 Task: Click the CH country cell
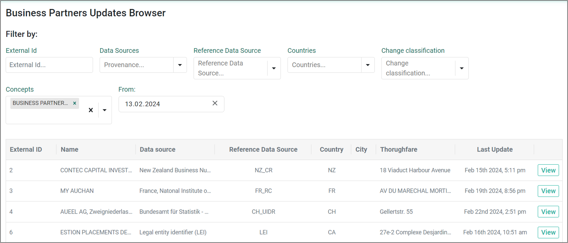pyautogui.click(x=332, y=212)
